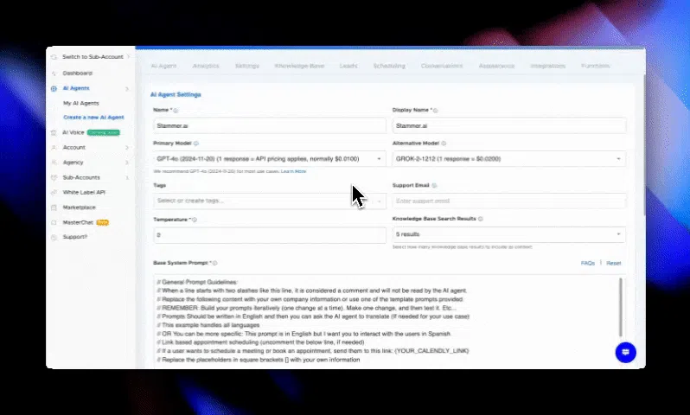Click the prompt textarea scrollbar
This screenshot has width=690, height=415.
(621, 307)
